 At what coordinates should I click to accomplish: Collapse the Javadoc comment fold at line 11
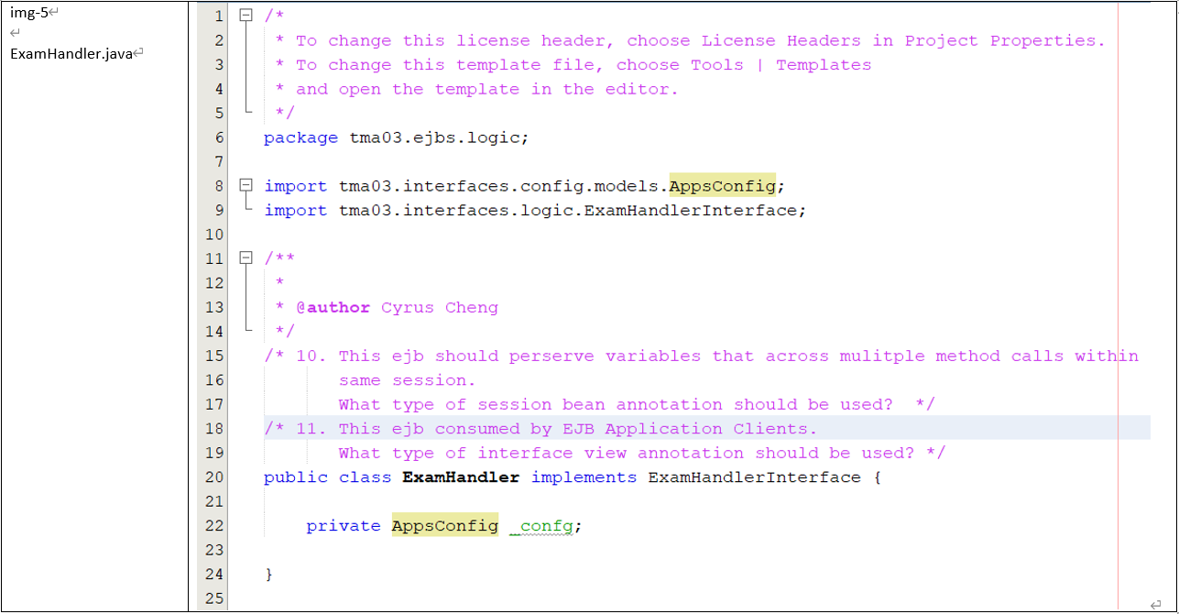245,258
